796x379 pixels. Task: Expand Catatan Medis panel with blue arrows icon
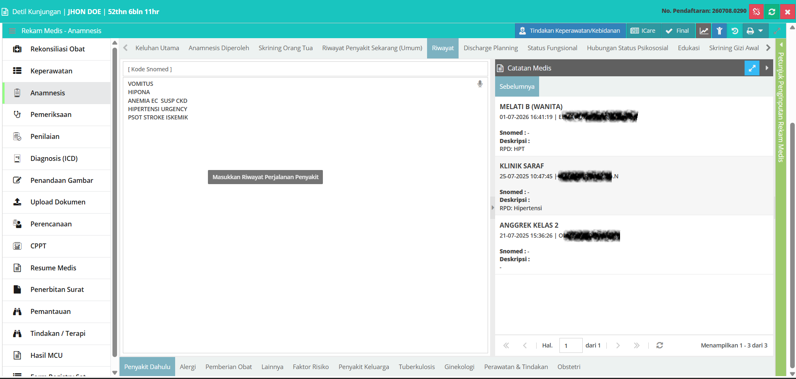click(752, 68)
